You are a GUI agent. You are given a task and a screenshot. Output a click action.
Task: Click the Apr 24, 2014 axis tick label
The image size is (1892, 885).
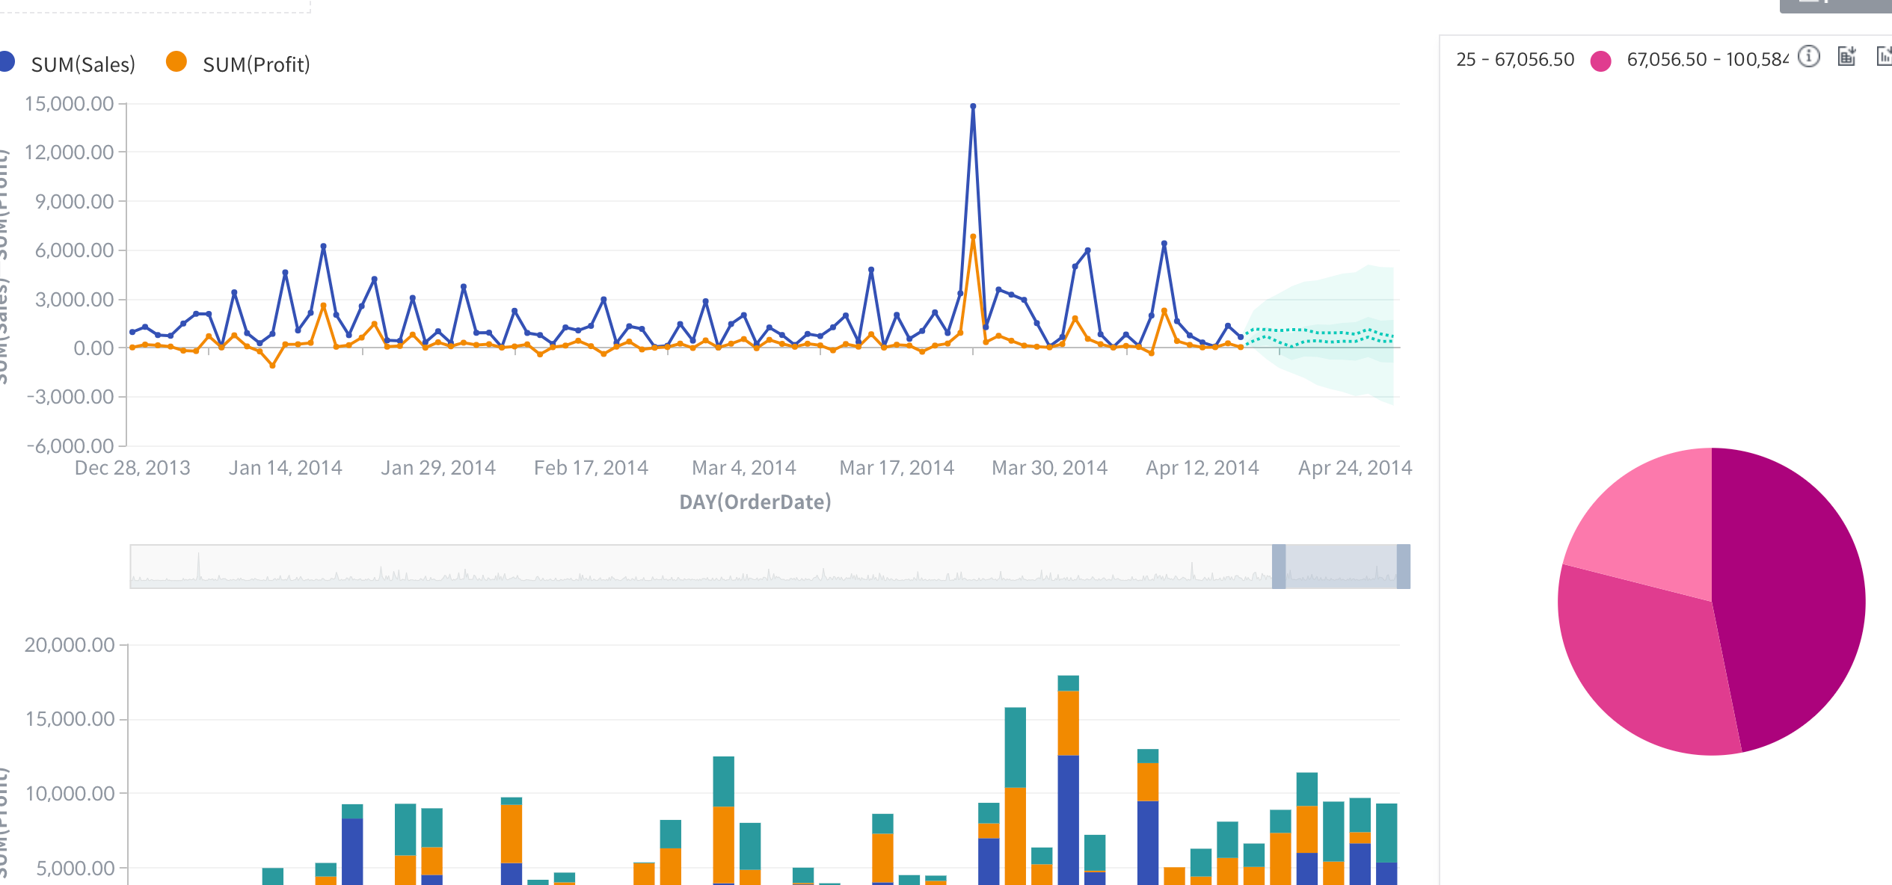click(1355, 466)
